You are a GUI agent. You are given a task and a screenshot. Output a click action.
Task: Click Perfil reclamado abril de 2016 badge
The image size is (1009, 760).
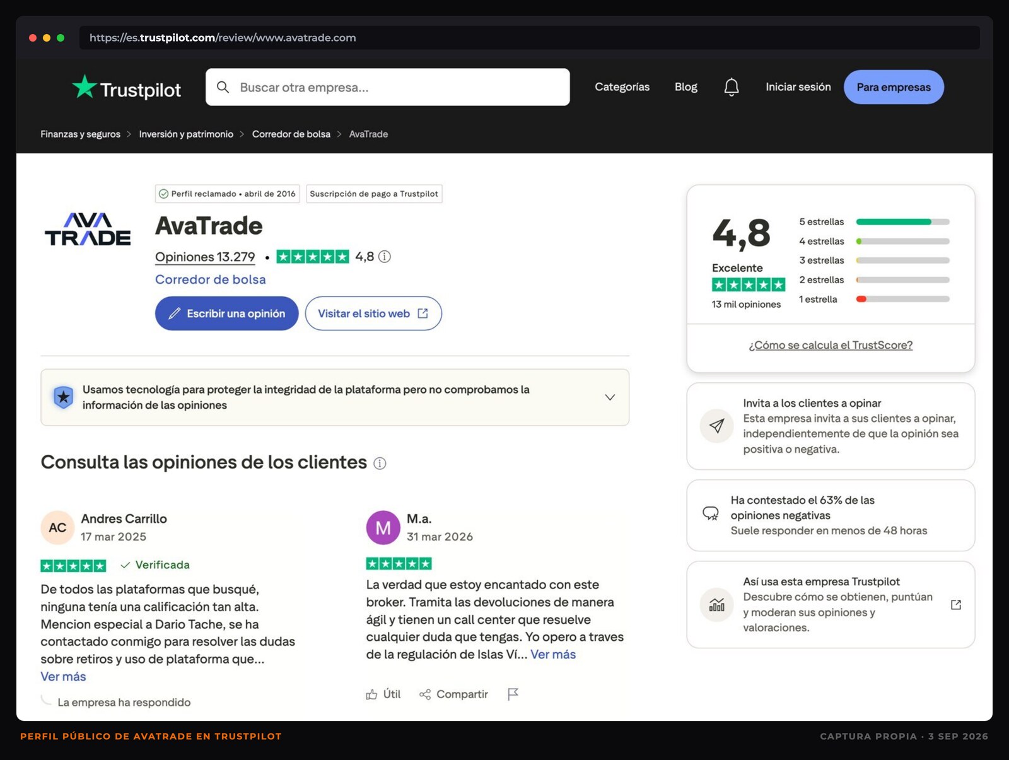227,194
